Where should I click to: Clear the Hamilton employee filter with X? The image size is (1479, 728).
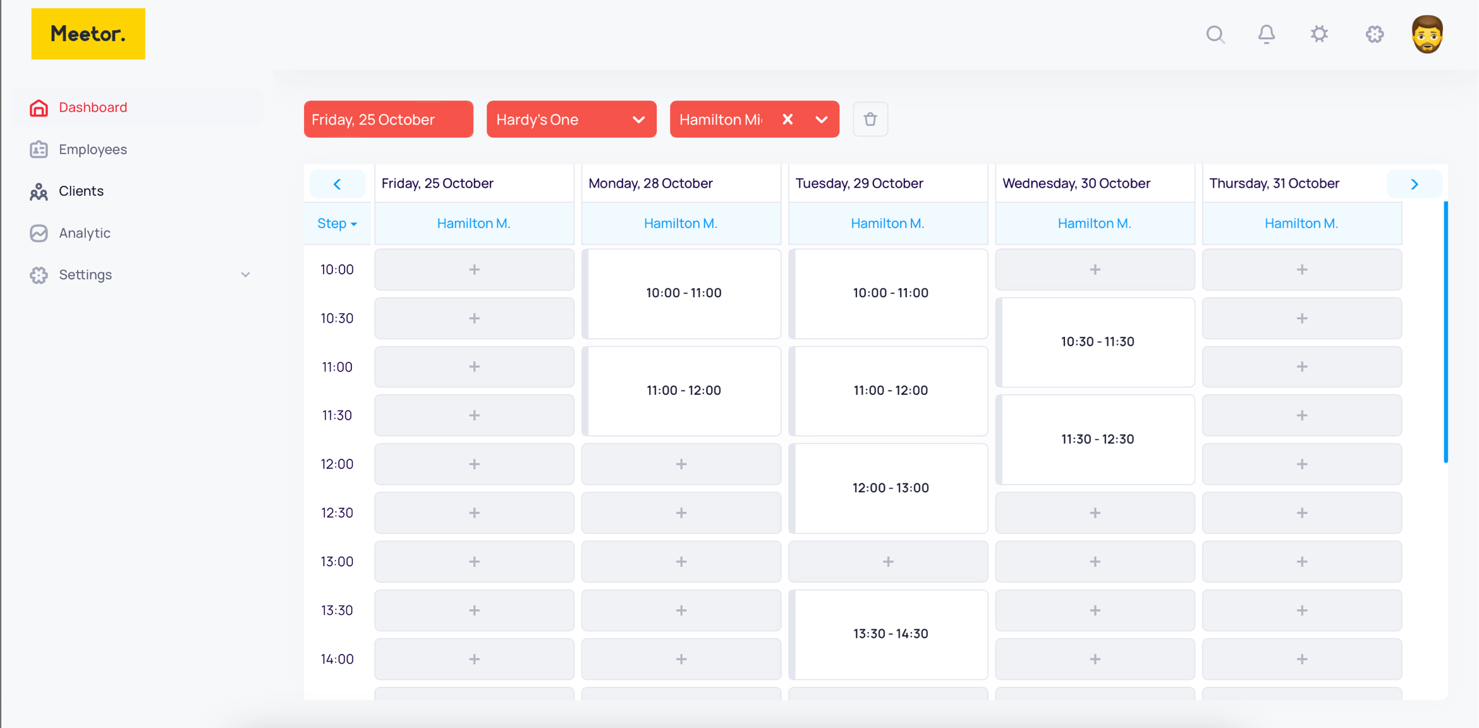pyautogui.click(x=787, y=119)
